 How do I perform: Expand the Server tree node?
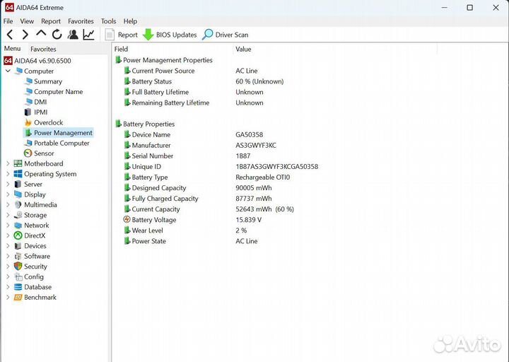(8, 184)
